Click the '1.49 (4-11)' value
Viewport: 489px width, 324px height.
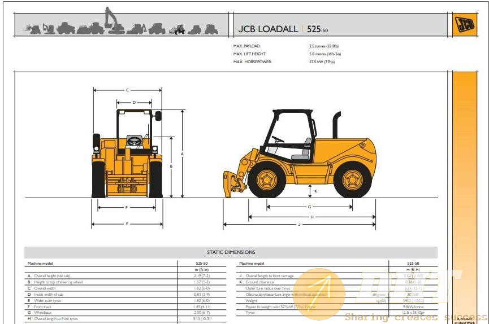pyautogui.click(x=202, y=307)
